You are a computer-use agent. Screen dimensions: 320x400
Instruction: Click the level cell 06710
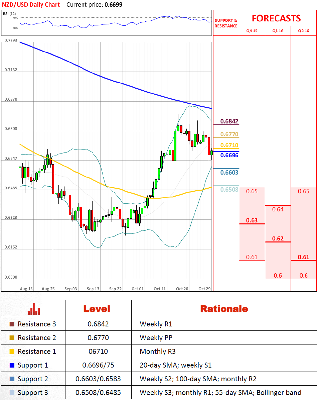[x=98, y=352]
